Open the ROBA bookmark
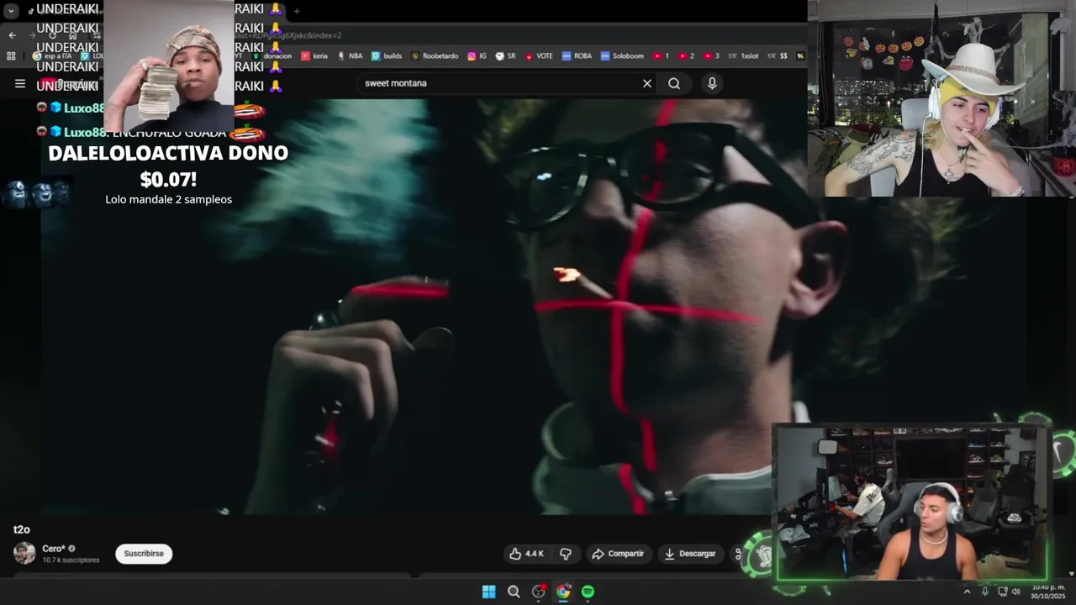Image resolution: width=1076 pixels, height=605 pixels. 577,56
